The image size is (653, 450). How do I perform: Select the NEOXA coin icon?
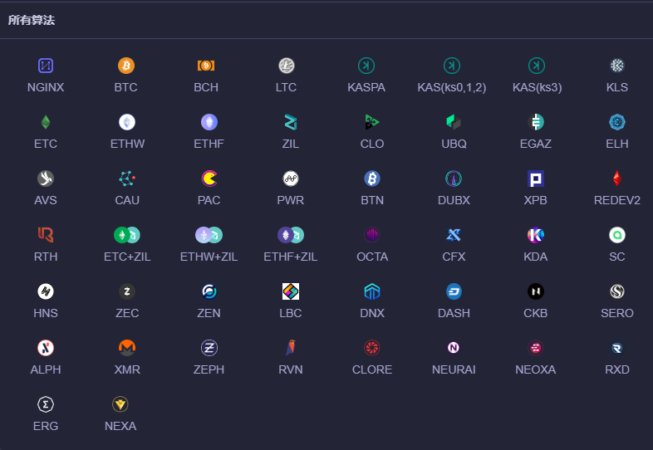536,348
